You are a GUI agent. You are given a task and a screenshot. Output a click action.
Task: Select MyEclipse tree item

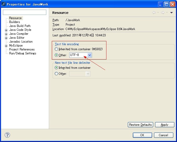point(16,46)
